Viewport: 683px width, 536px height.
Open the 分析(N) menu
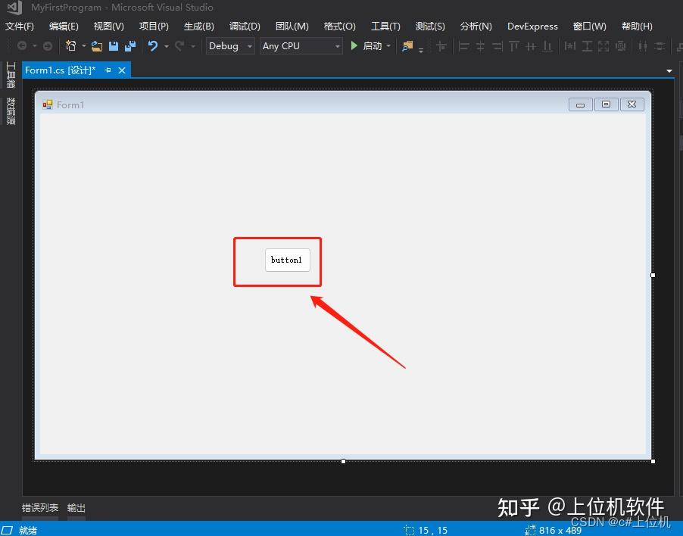[476, 26]
